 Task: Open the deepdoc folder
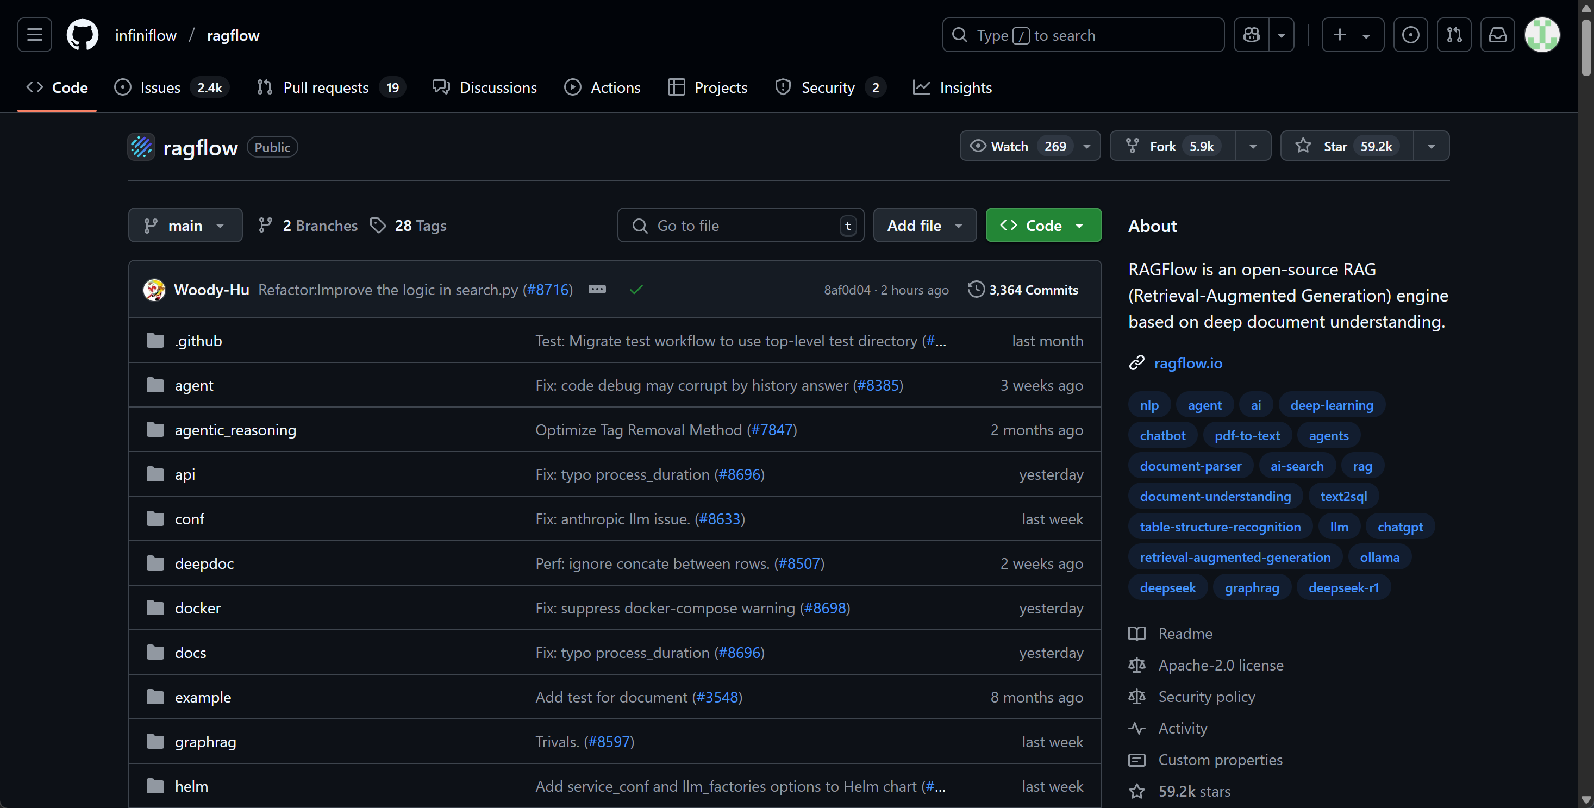204,563
